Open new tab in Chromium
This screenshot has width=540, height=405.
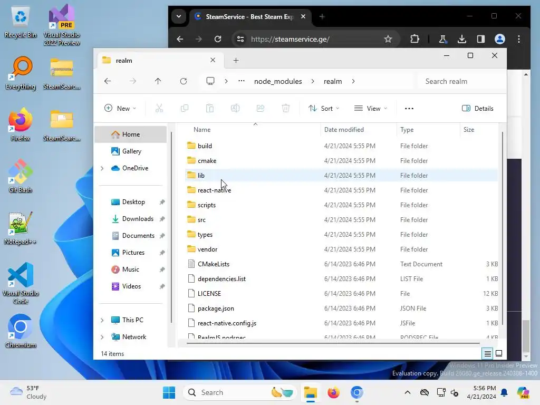pyautogui.click(x=322, y=16)
